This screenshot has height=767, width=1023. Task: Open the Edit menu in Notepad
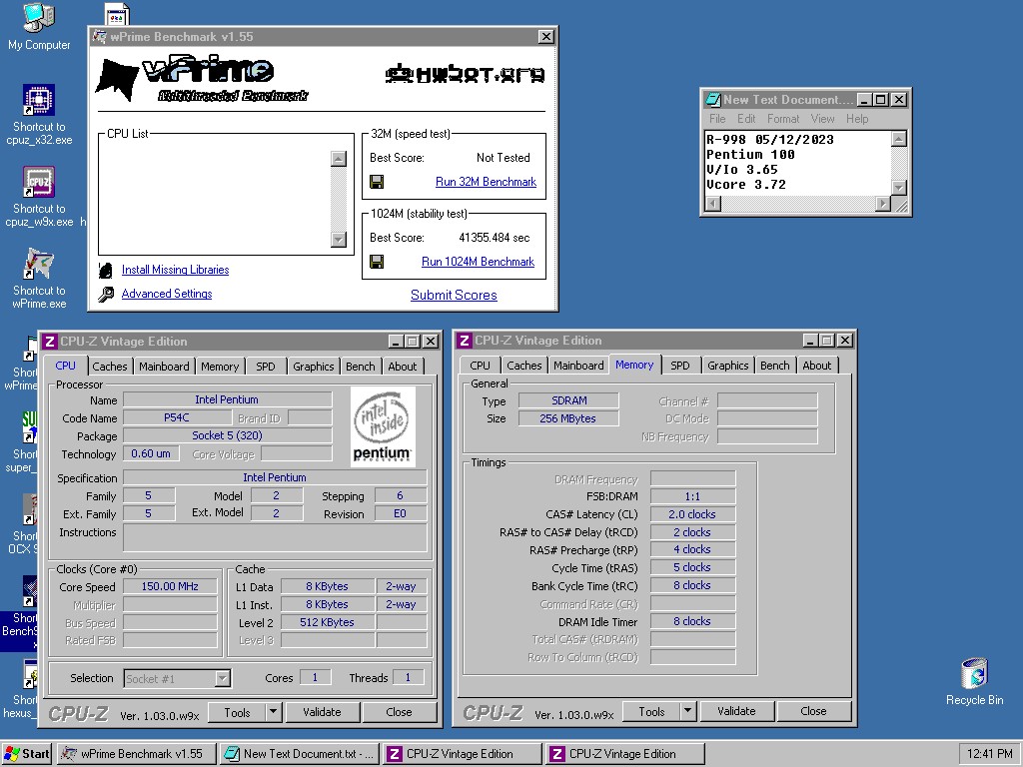coord(745,119)
